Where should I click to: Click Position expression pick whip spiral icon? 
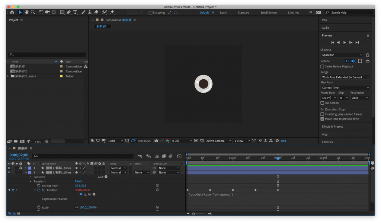[x=89, y=194]
